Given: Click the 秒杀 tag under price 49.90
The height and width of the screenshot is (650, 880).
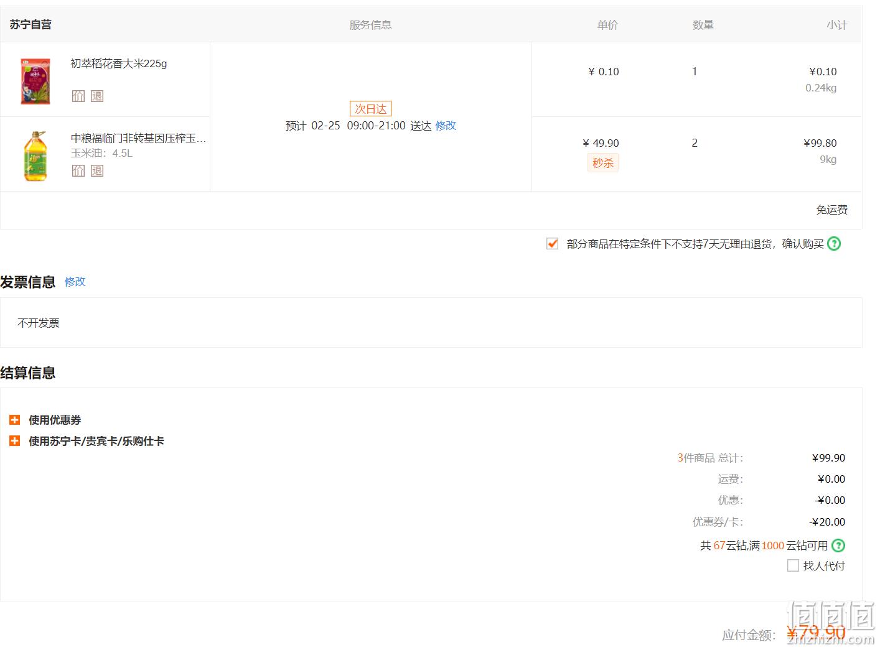Looking at the screenshot, I should tap(603, 163).
